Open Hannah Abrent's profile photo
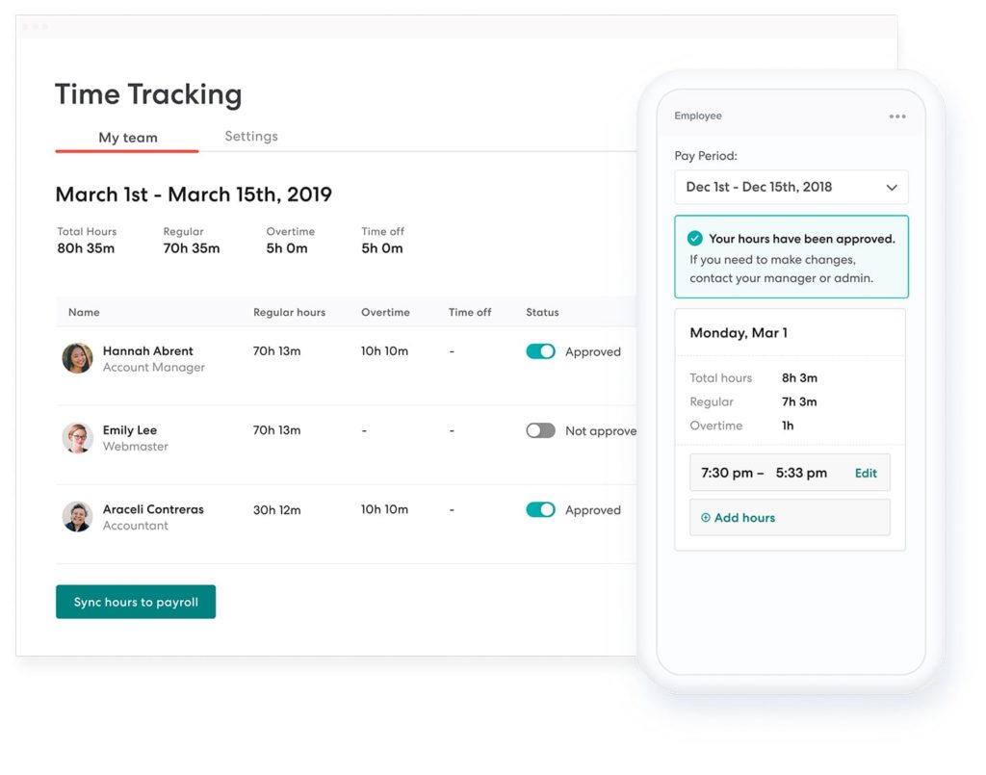The height and width of the screenshot is (775, 986). (77, 359)
